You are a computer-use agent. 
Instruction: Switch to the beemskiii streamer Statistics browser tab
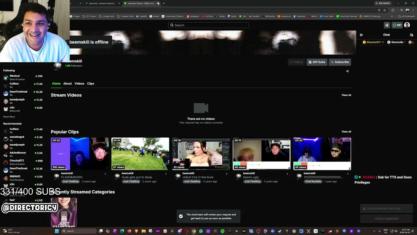click(102, 3)
